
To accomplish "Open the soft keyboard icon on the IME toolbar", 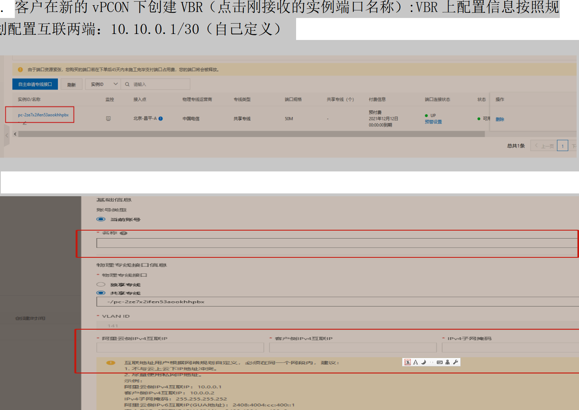I will pyautogui.click(x=440, y=362).
